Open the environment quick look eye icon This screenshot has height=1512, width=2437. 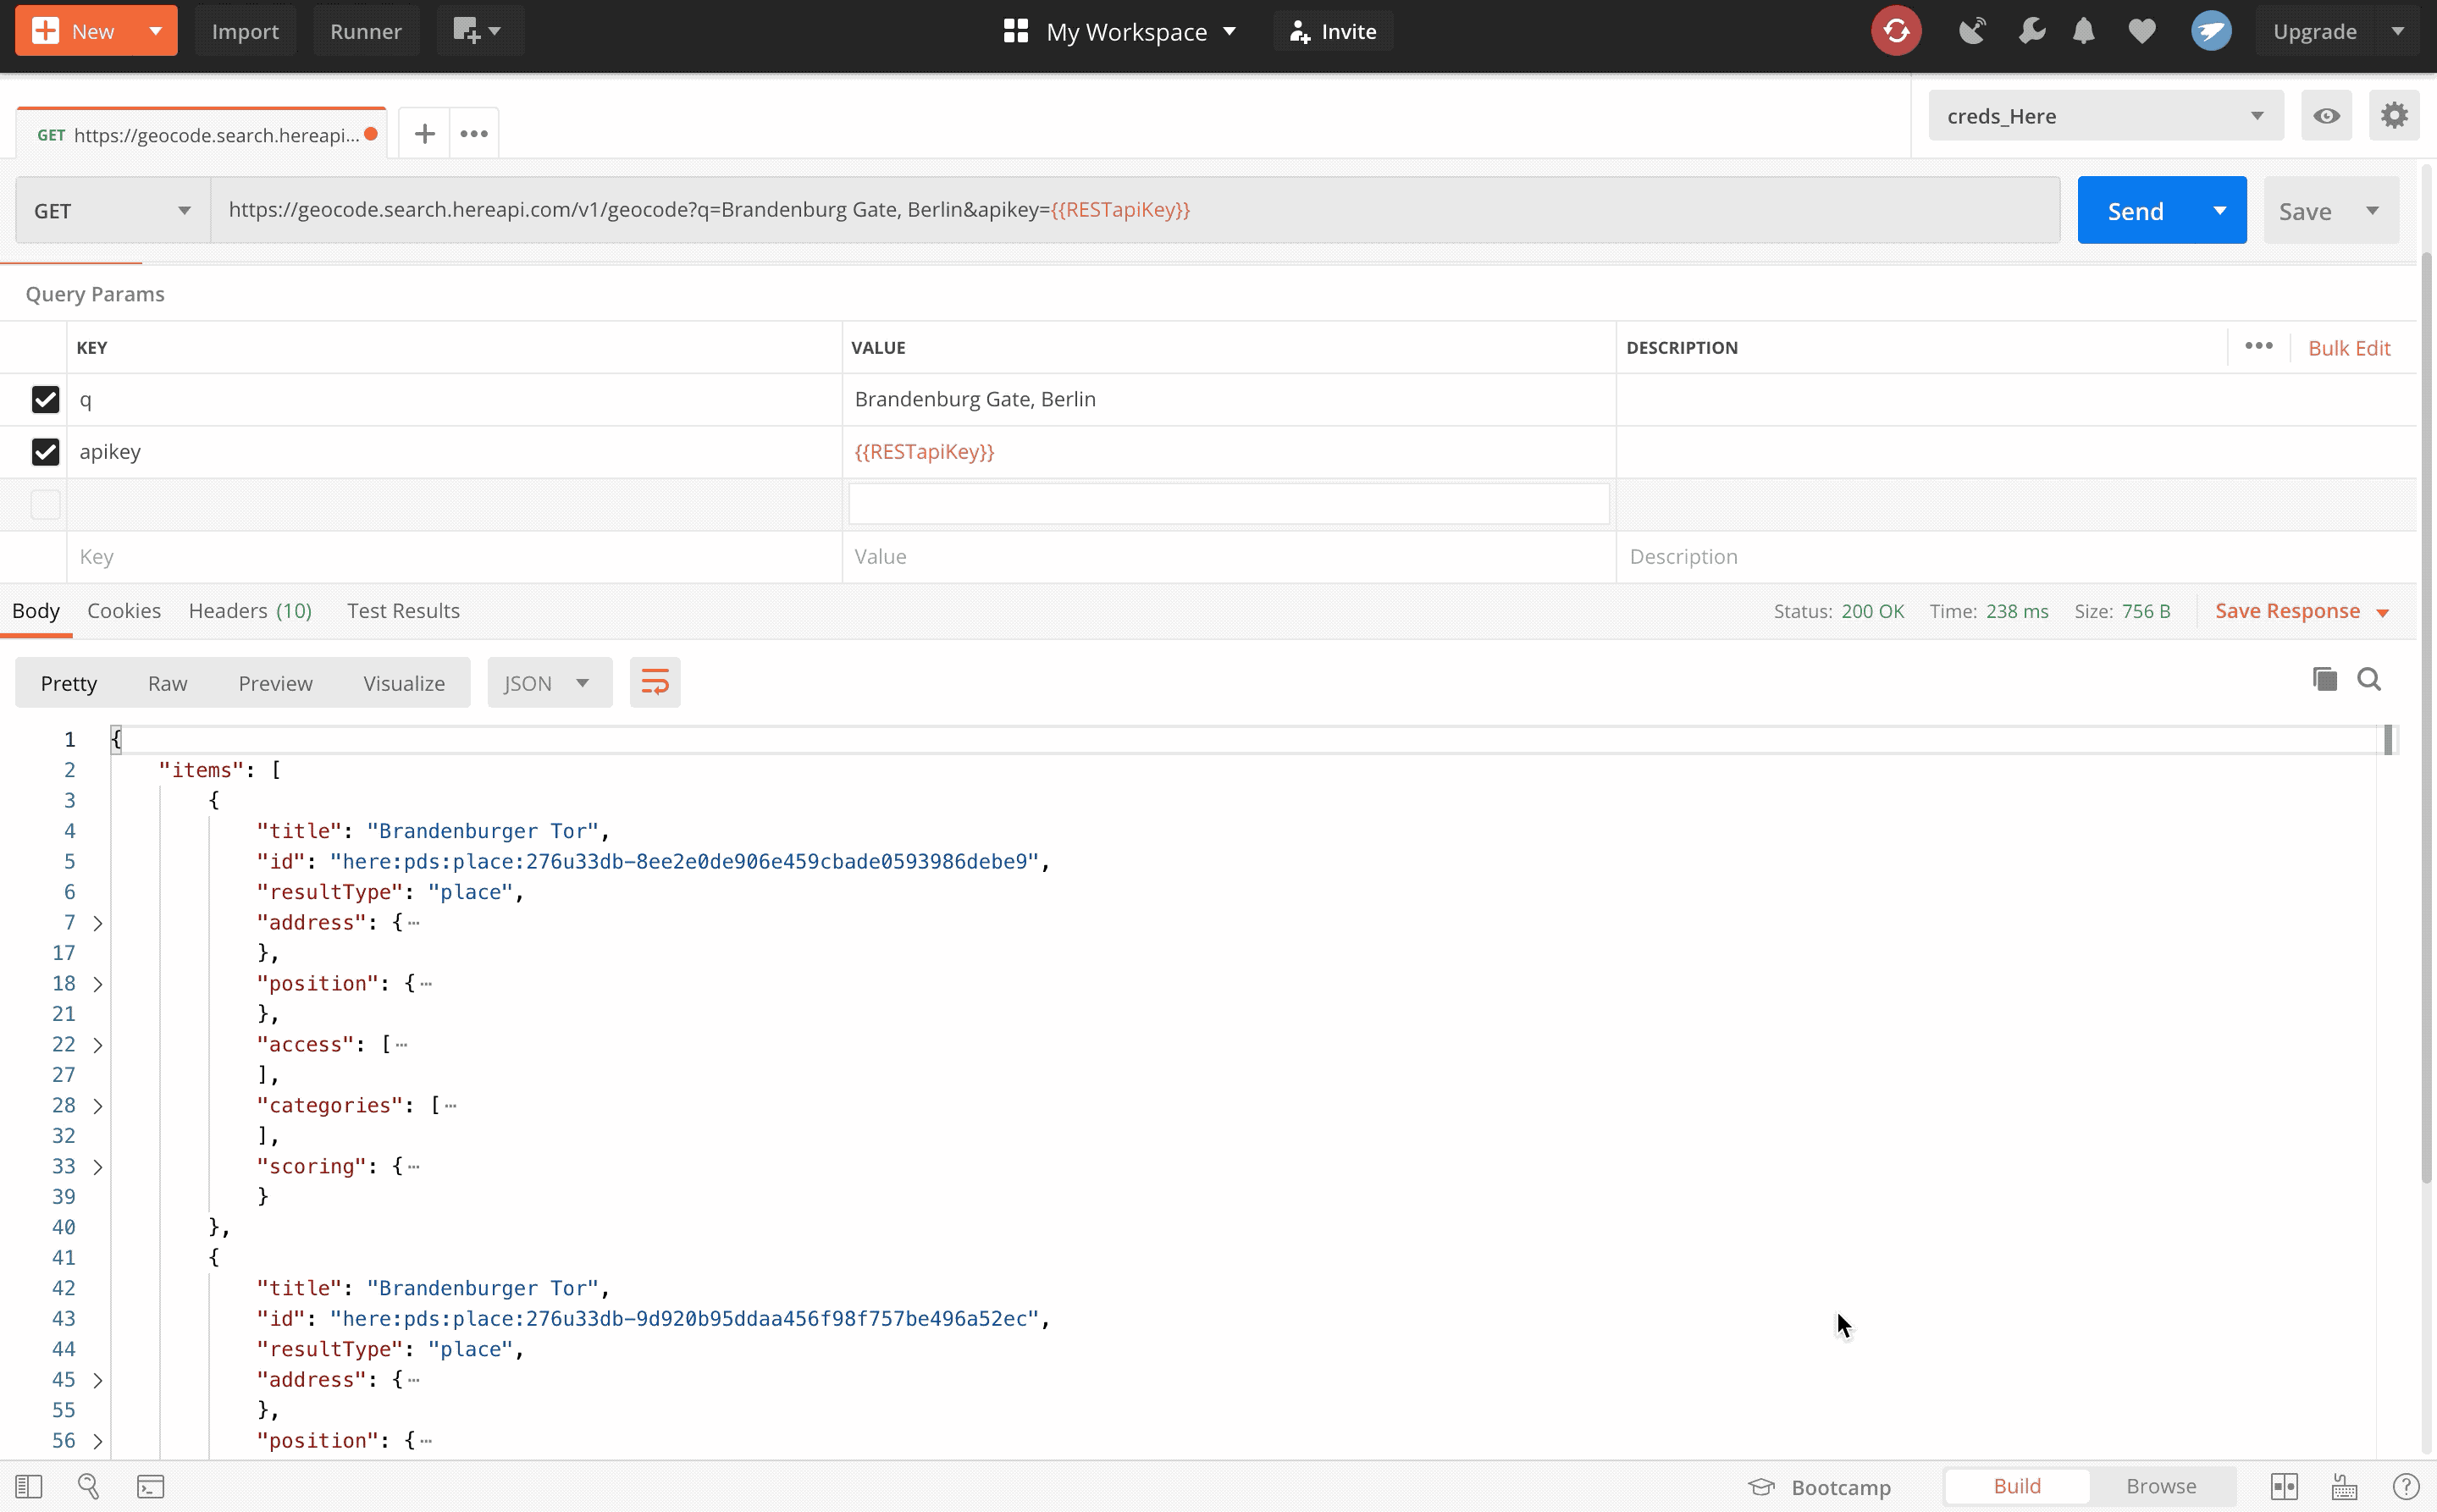coord(2326,116)
